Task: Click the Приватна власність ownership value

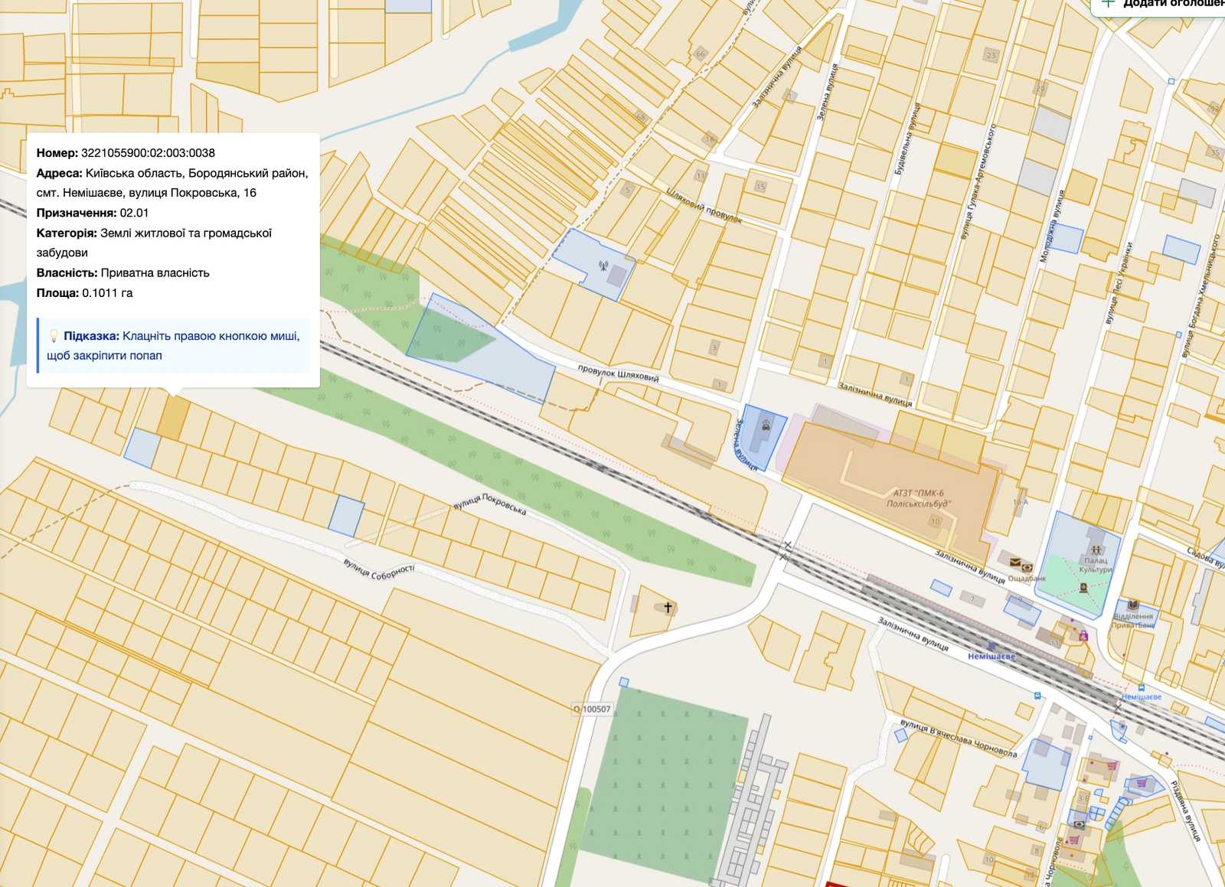Action: pyautogui.click(x=155, y=272)
